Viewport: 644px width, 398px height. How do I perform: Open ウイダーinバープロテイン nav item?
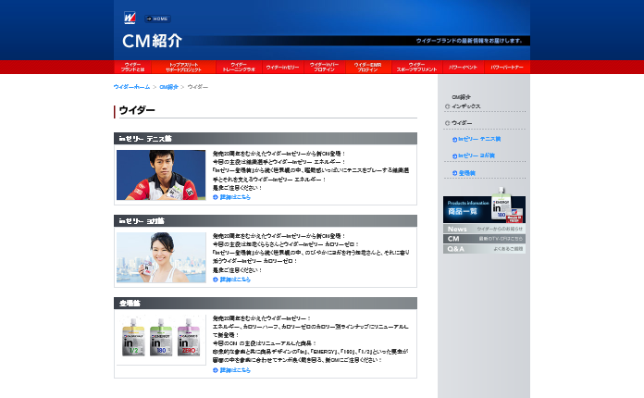(325, 67)
